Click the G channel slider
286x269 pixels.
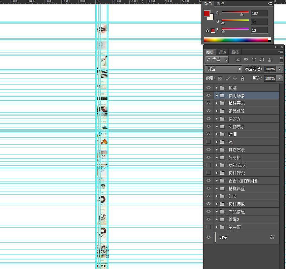[235, 22]
